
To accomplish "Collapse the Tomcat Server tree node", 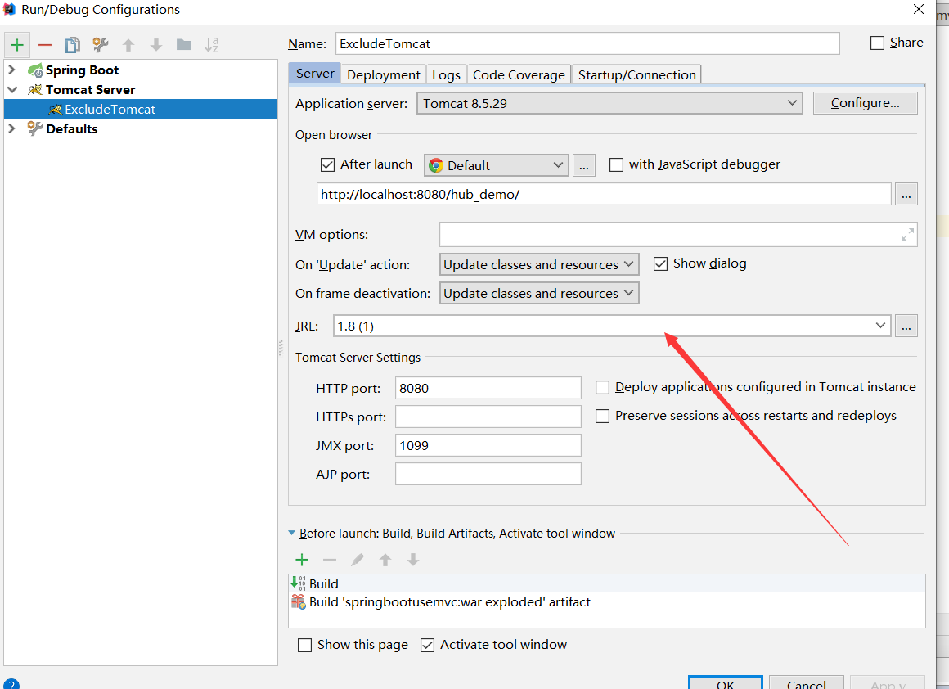I will point(12,90).
